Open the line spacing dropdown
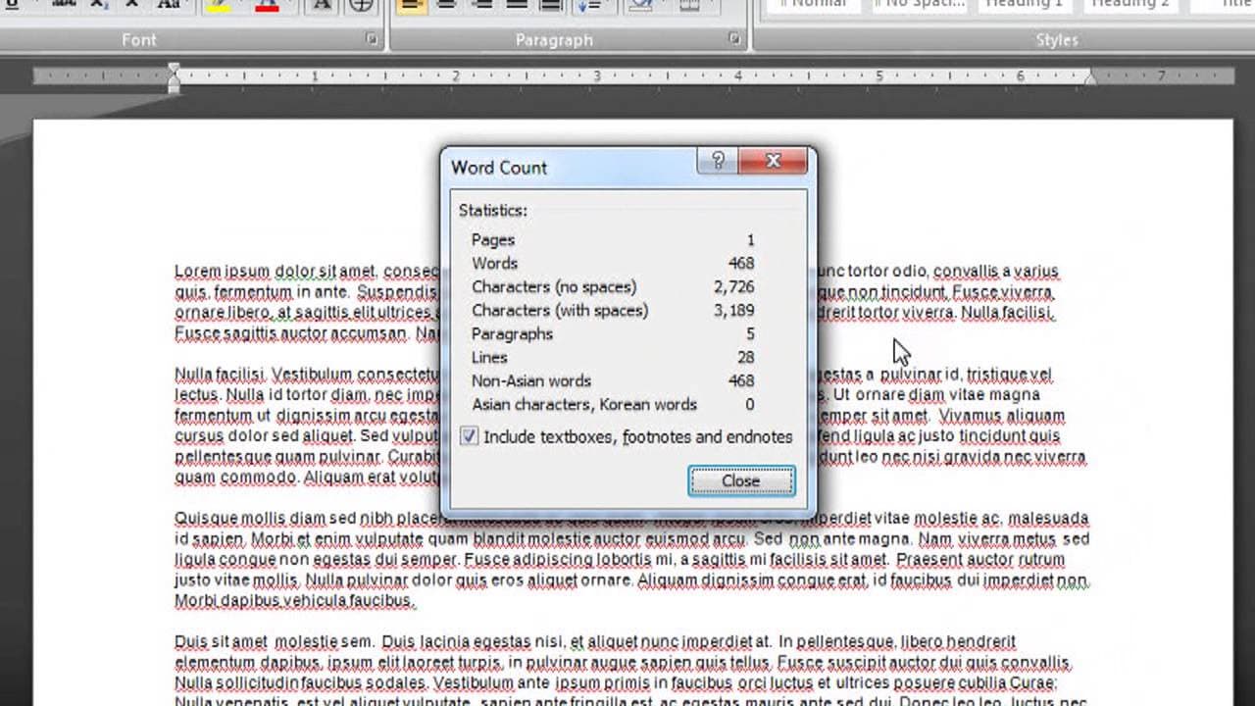The height and width of the screenshot is (706, 1255). (590, 5)
